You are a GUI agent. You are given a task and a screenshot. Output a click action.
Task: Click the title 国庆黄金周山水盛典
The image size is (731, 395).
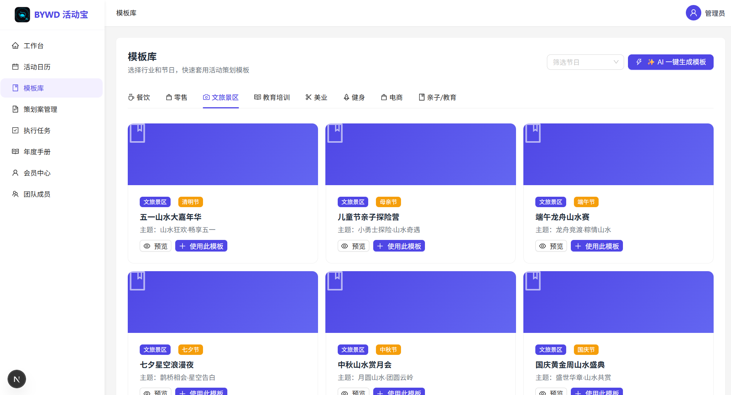coord(570,365)
